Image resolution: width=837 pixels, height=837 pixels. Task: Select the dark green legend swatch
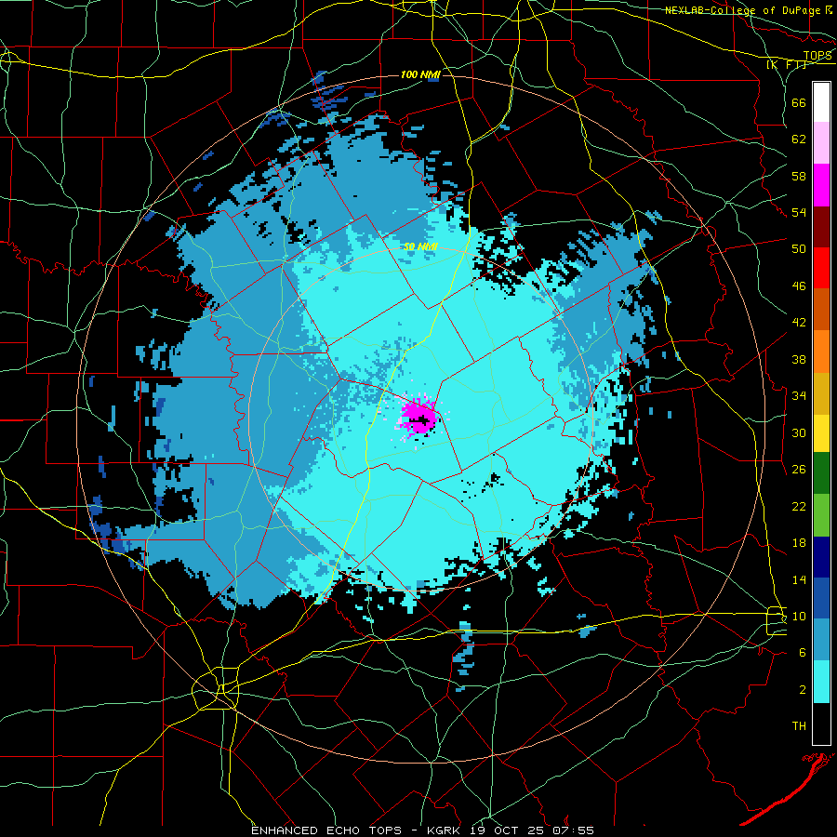pos(821,473)
